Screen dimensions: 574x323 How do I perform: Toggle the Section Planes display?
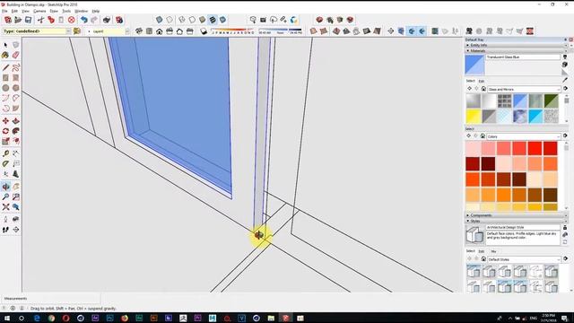[x=401, y=31]
